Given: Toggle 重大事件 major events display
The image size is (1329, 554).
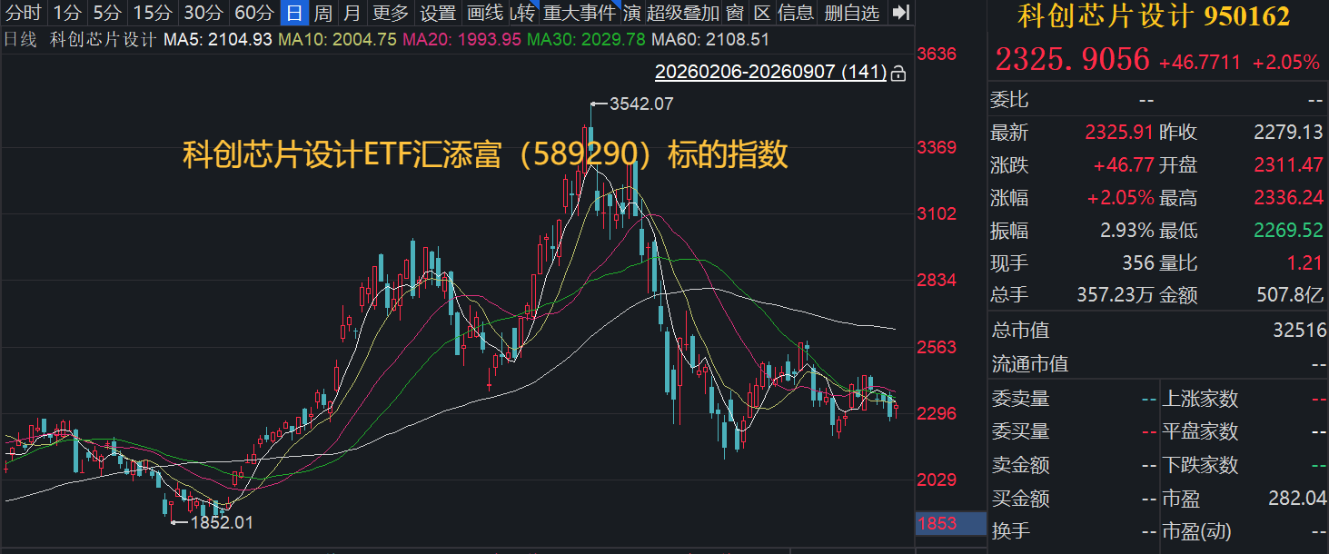Looking at the screenshot, I should (x=579, y=13).
